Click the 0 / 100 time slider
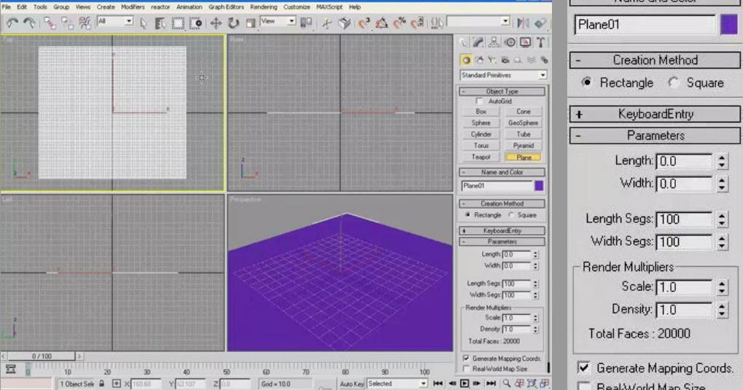This screenshot has height=390, width=743. [42, 356]
